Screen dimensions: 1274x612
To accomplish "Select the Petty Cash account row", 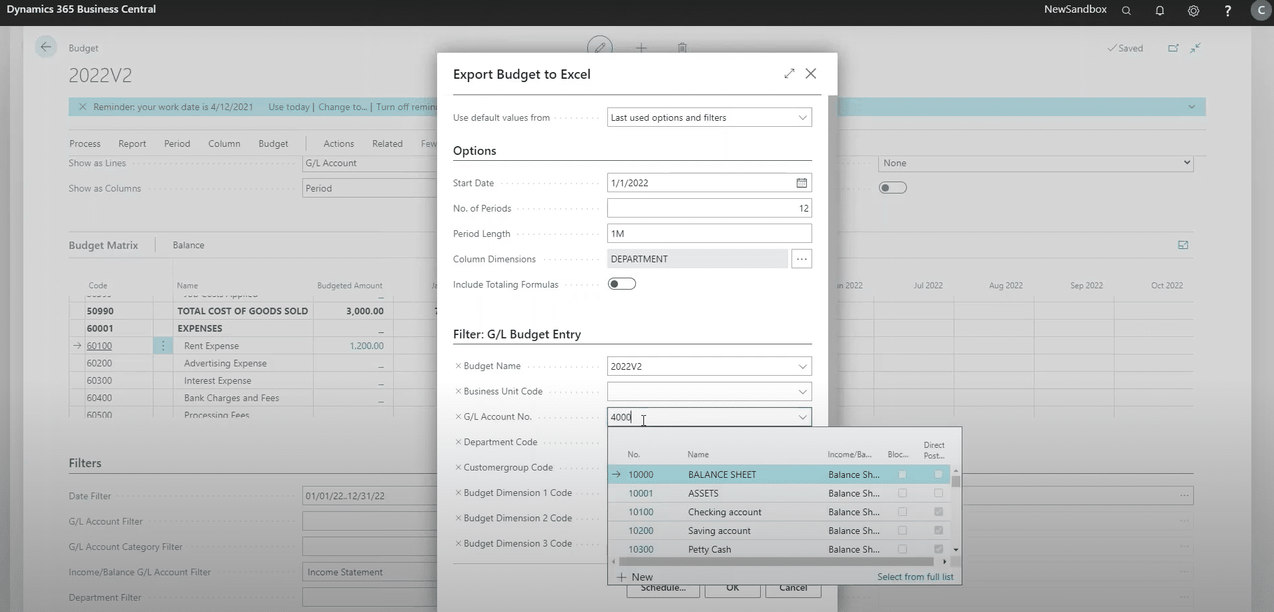I will 709,549.
